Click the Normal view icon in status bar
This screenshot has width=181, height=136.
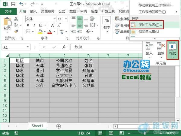click(100, 133)
